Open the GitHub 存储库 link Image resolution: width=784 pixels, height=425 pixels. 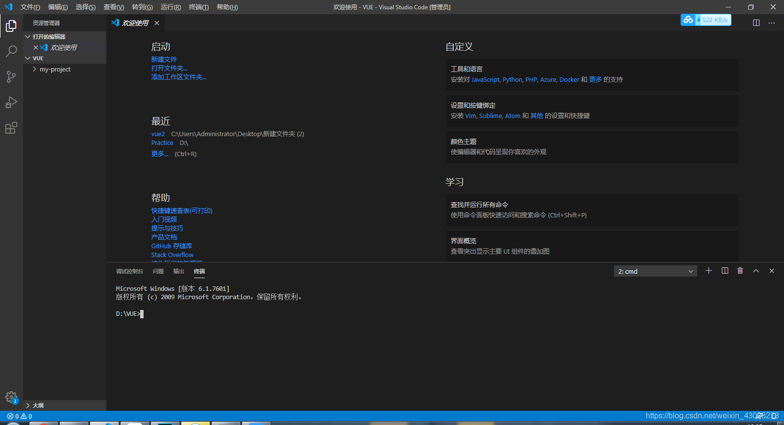171,246
